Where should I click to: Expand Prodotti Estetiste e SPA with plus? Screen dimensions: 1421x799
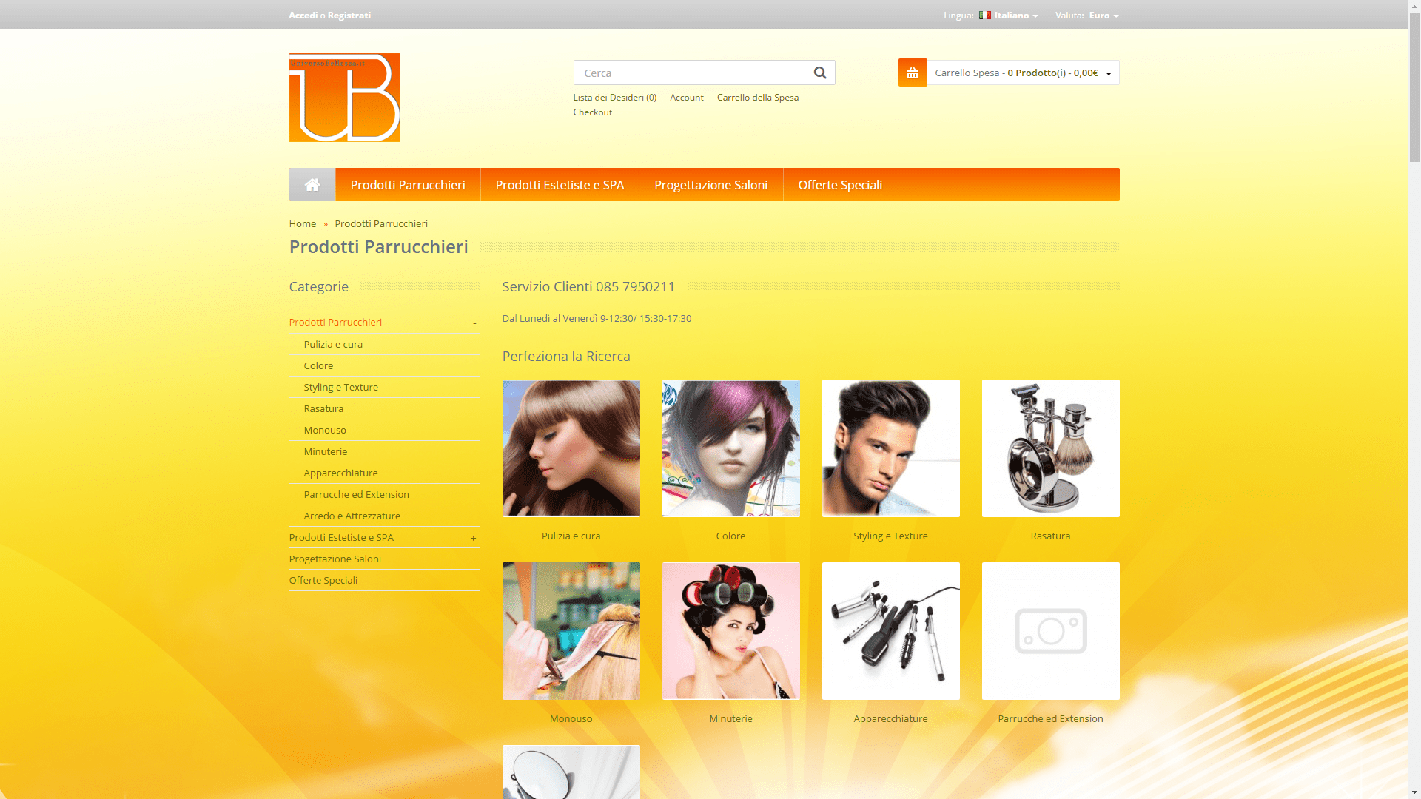coord(473,538)
